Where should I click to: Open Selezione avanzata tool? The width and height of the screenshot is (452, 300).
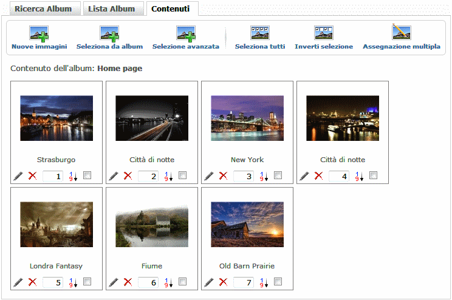[x=185, y=33]
